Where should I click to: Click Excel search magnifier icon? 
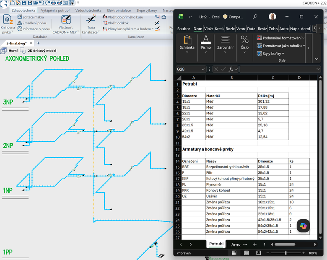255,17
